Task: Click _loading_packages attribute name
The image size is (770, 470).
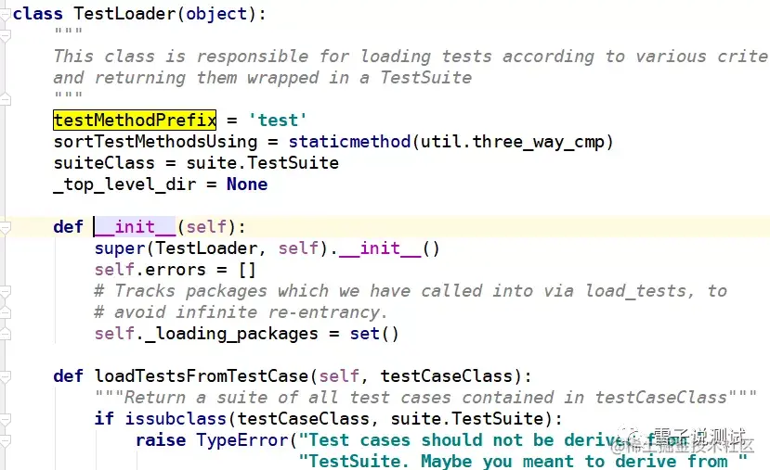Action: point(231,335)
